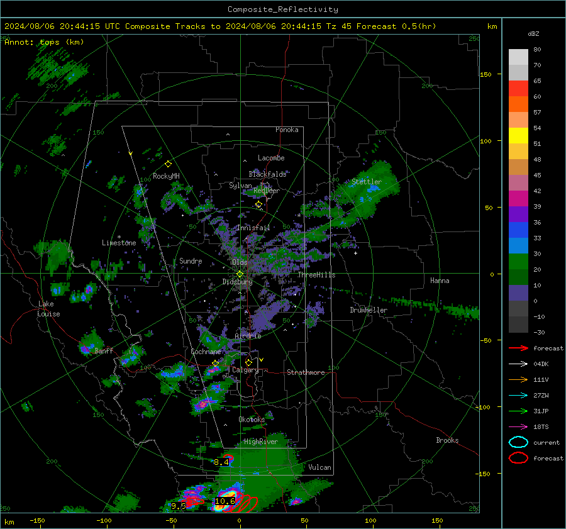Click the ThreeHills city label
This screenshot has width=566, height=529.
pos(316,275)
